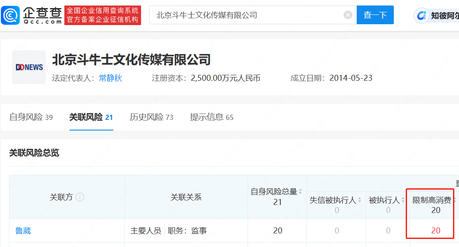
Task: Click the 全国企业信用查询系统 red banner
Action: [x=103, y=15]
